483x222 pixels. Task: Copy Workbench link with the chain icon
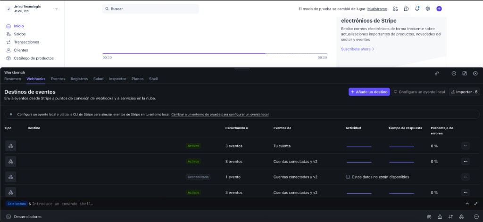pos(436,73)
